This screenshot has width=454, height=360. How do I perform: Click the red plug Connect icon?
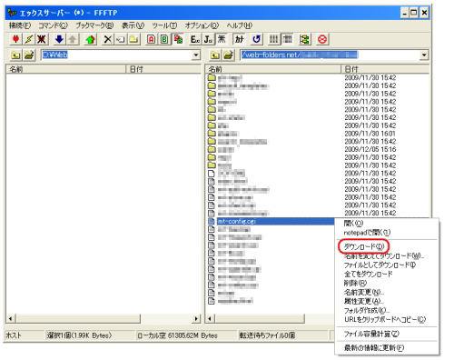(15, 39)
